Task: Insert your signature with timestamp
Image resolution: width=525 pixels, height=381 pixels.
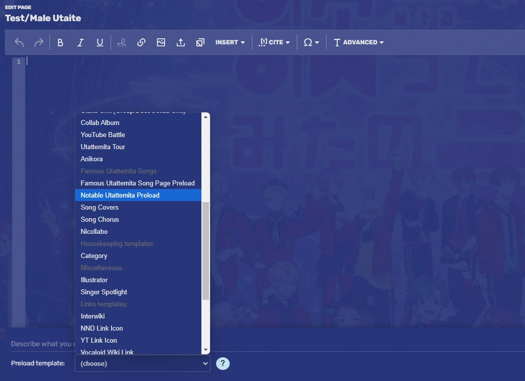Action: pos(122,42)
